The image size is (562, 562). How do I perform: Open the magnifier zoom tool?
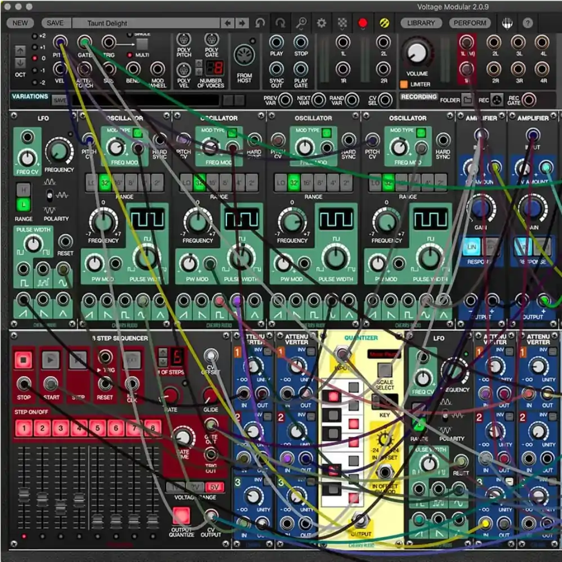301,23
